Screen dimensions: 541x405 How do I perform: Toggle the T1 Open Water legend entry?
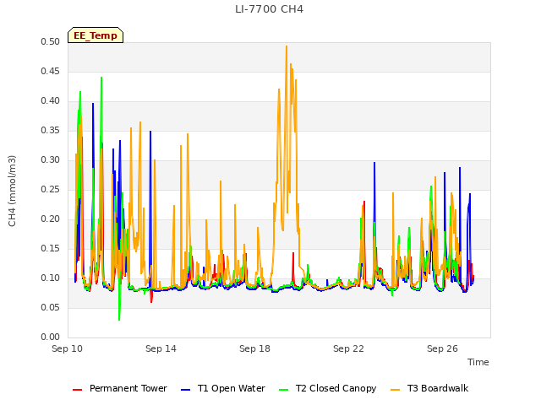click(x=223, y=388)
